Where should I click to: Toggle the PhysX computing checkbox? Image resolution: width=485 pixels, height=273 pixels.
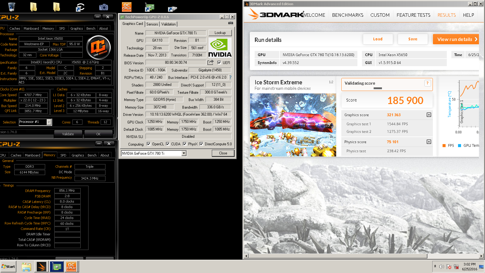pyautogui.click(x=185, y=144)
